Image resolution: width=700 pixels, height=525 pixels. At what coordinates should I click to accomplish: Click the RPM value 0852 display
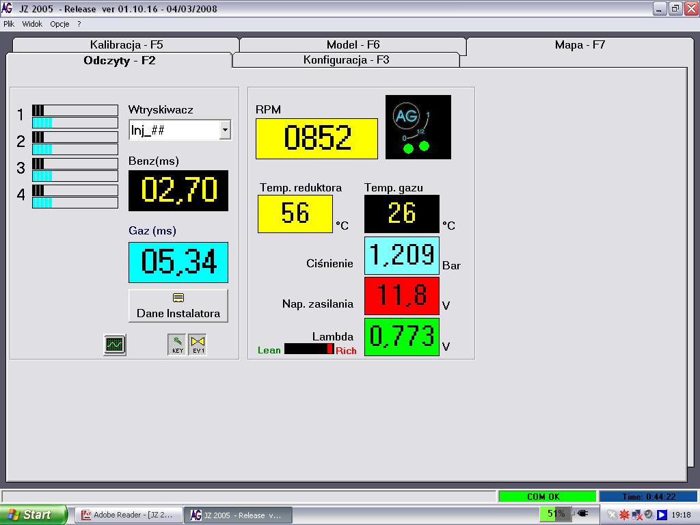pos(317,138)
